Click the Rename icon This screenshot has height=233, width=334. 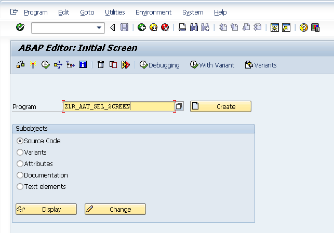[x=126, y=65]
